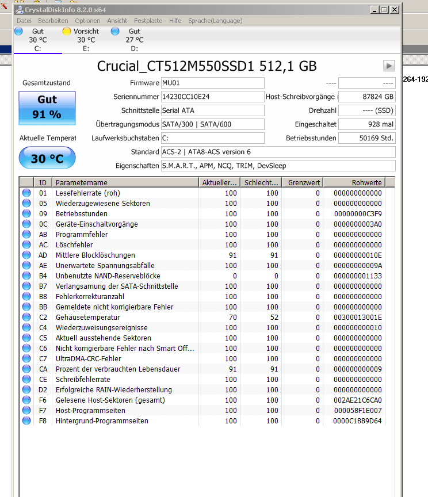The image size is (428, 497).
Task: Open the Sprache(Language) menu
Action: [x=215, y=21]
